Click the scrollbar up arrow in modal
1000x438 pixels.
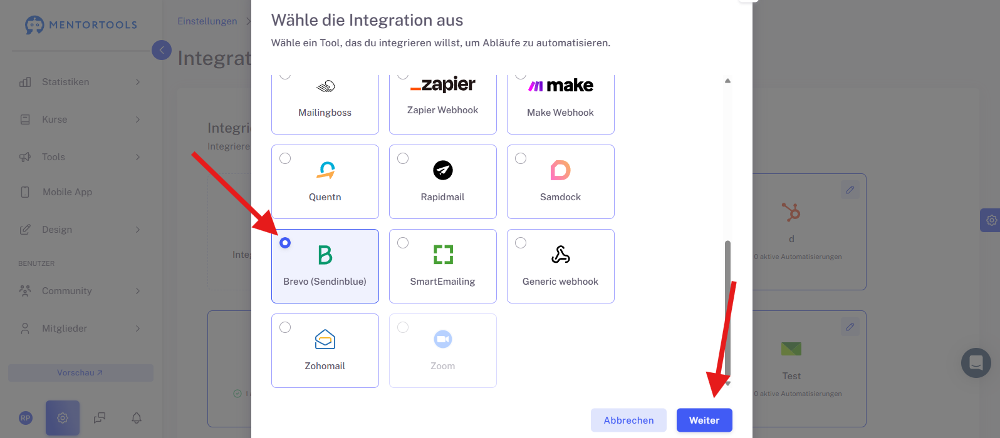(x=727, y=81)
